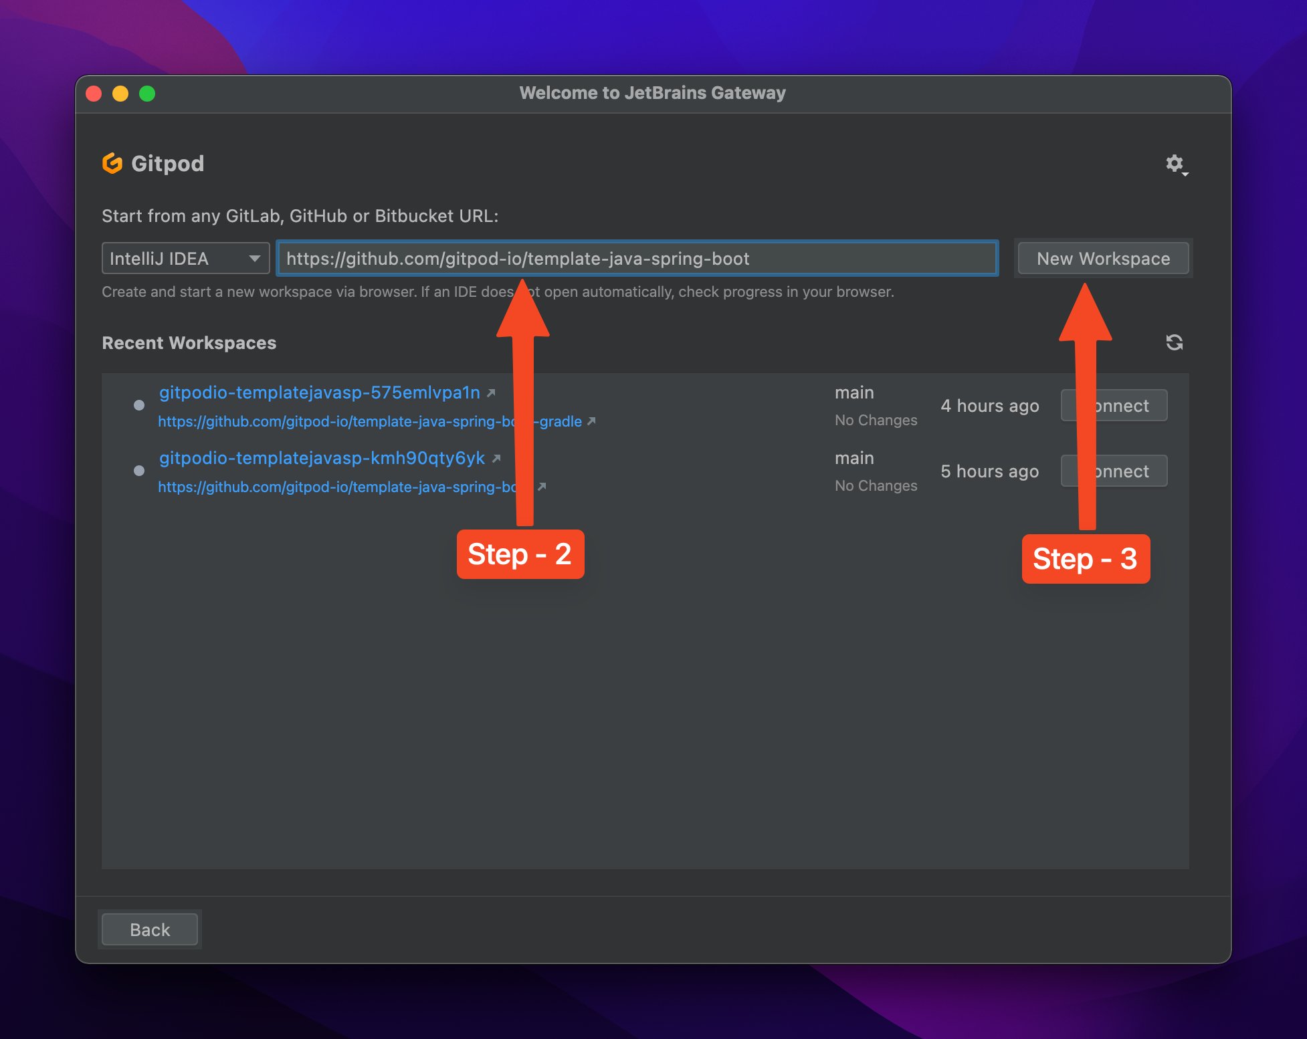The width and height of the screenshot is (1307, 1039).
Task: Open external arrow icon after the -gradle URL
Action: click(591, 421)
